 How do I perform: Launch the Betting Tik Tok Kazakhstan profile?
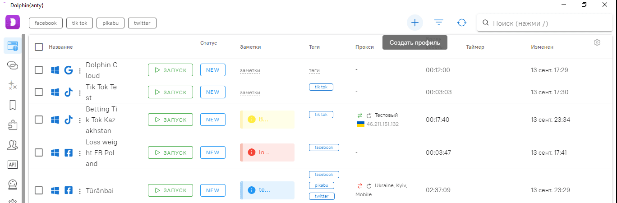point(170,120)
